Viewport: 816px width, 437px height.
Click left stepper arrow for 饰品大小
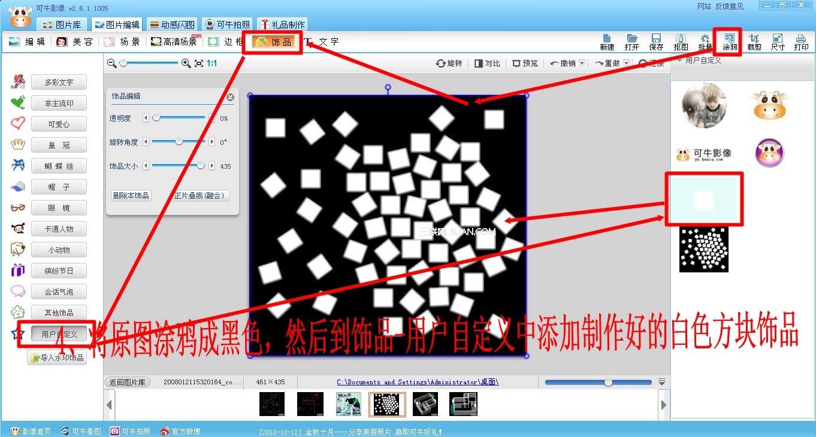pyautogui.click(x=146, y=166)
